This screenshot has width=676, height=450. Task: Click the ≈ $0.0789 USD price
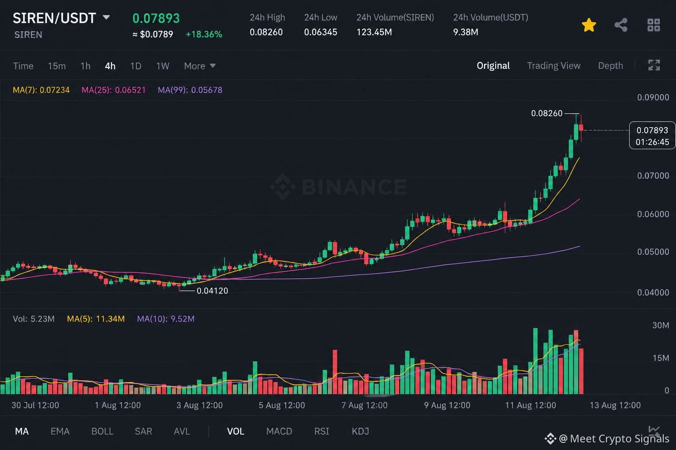click(153, 34)
